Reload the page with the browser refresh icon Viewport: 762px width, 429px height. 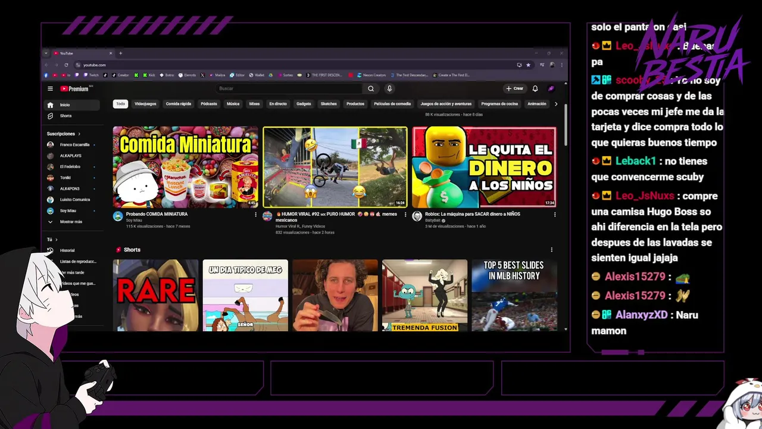(x=66, y=65)
